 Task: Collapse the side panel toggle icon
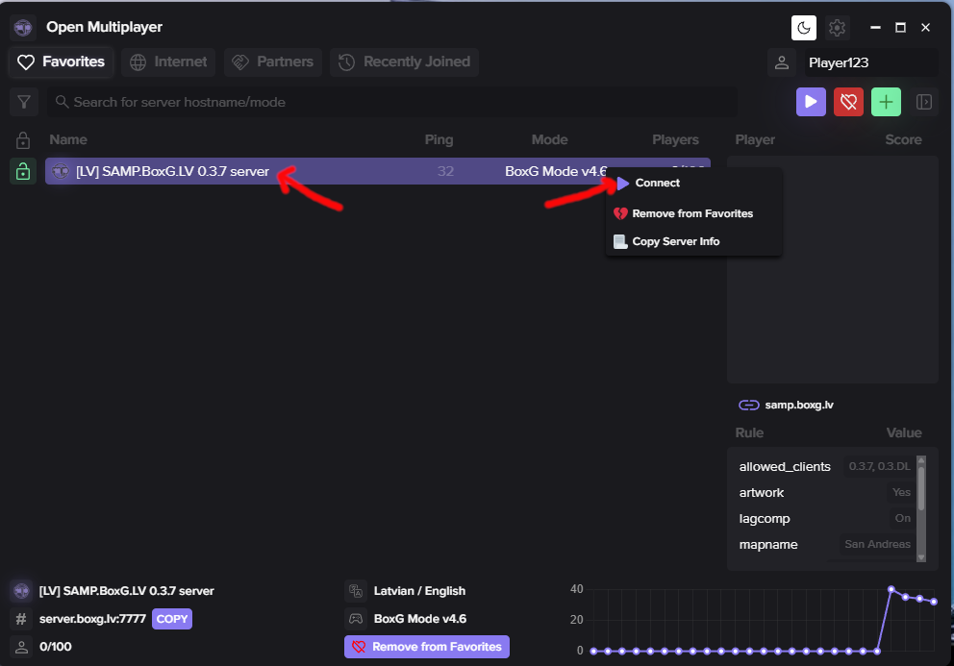(923, 102)
